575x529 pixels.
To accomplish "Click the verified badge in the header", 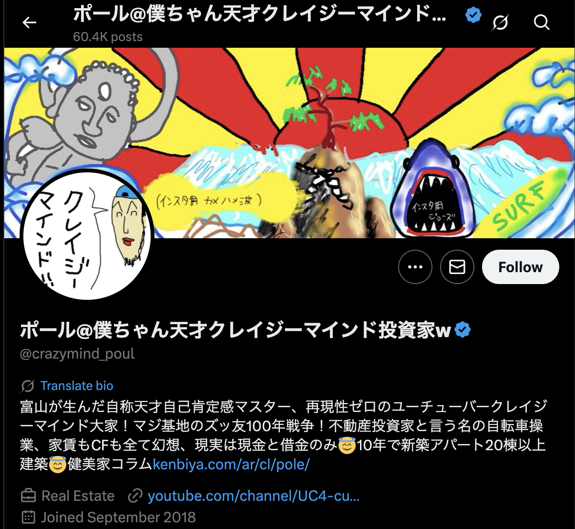I will [473, 15].
